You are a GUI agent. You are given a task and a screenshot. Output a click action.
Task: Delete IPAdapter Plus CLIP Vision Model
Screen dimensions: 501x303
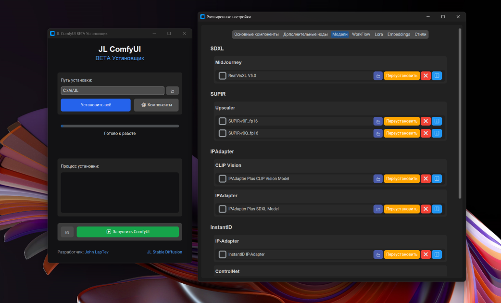[x=426, y=178]
